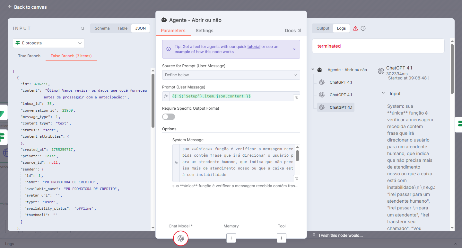Click the 'Options' section heading
Screen dimensions: 462x248
pos(169,129)
